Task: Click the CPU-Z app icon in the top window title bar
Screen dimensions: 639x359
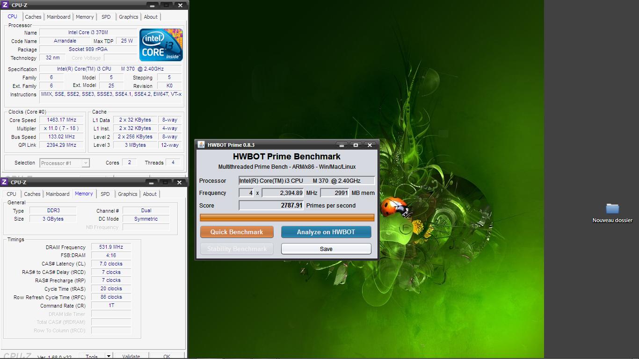Action: [5, 5]
